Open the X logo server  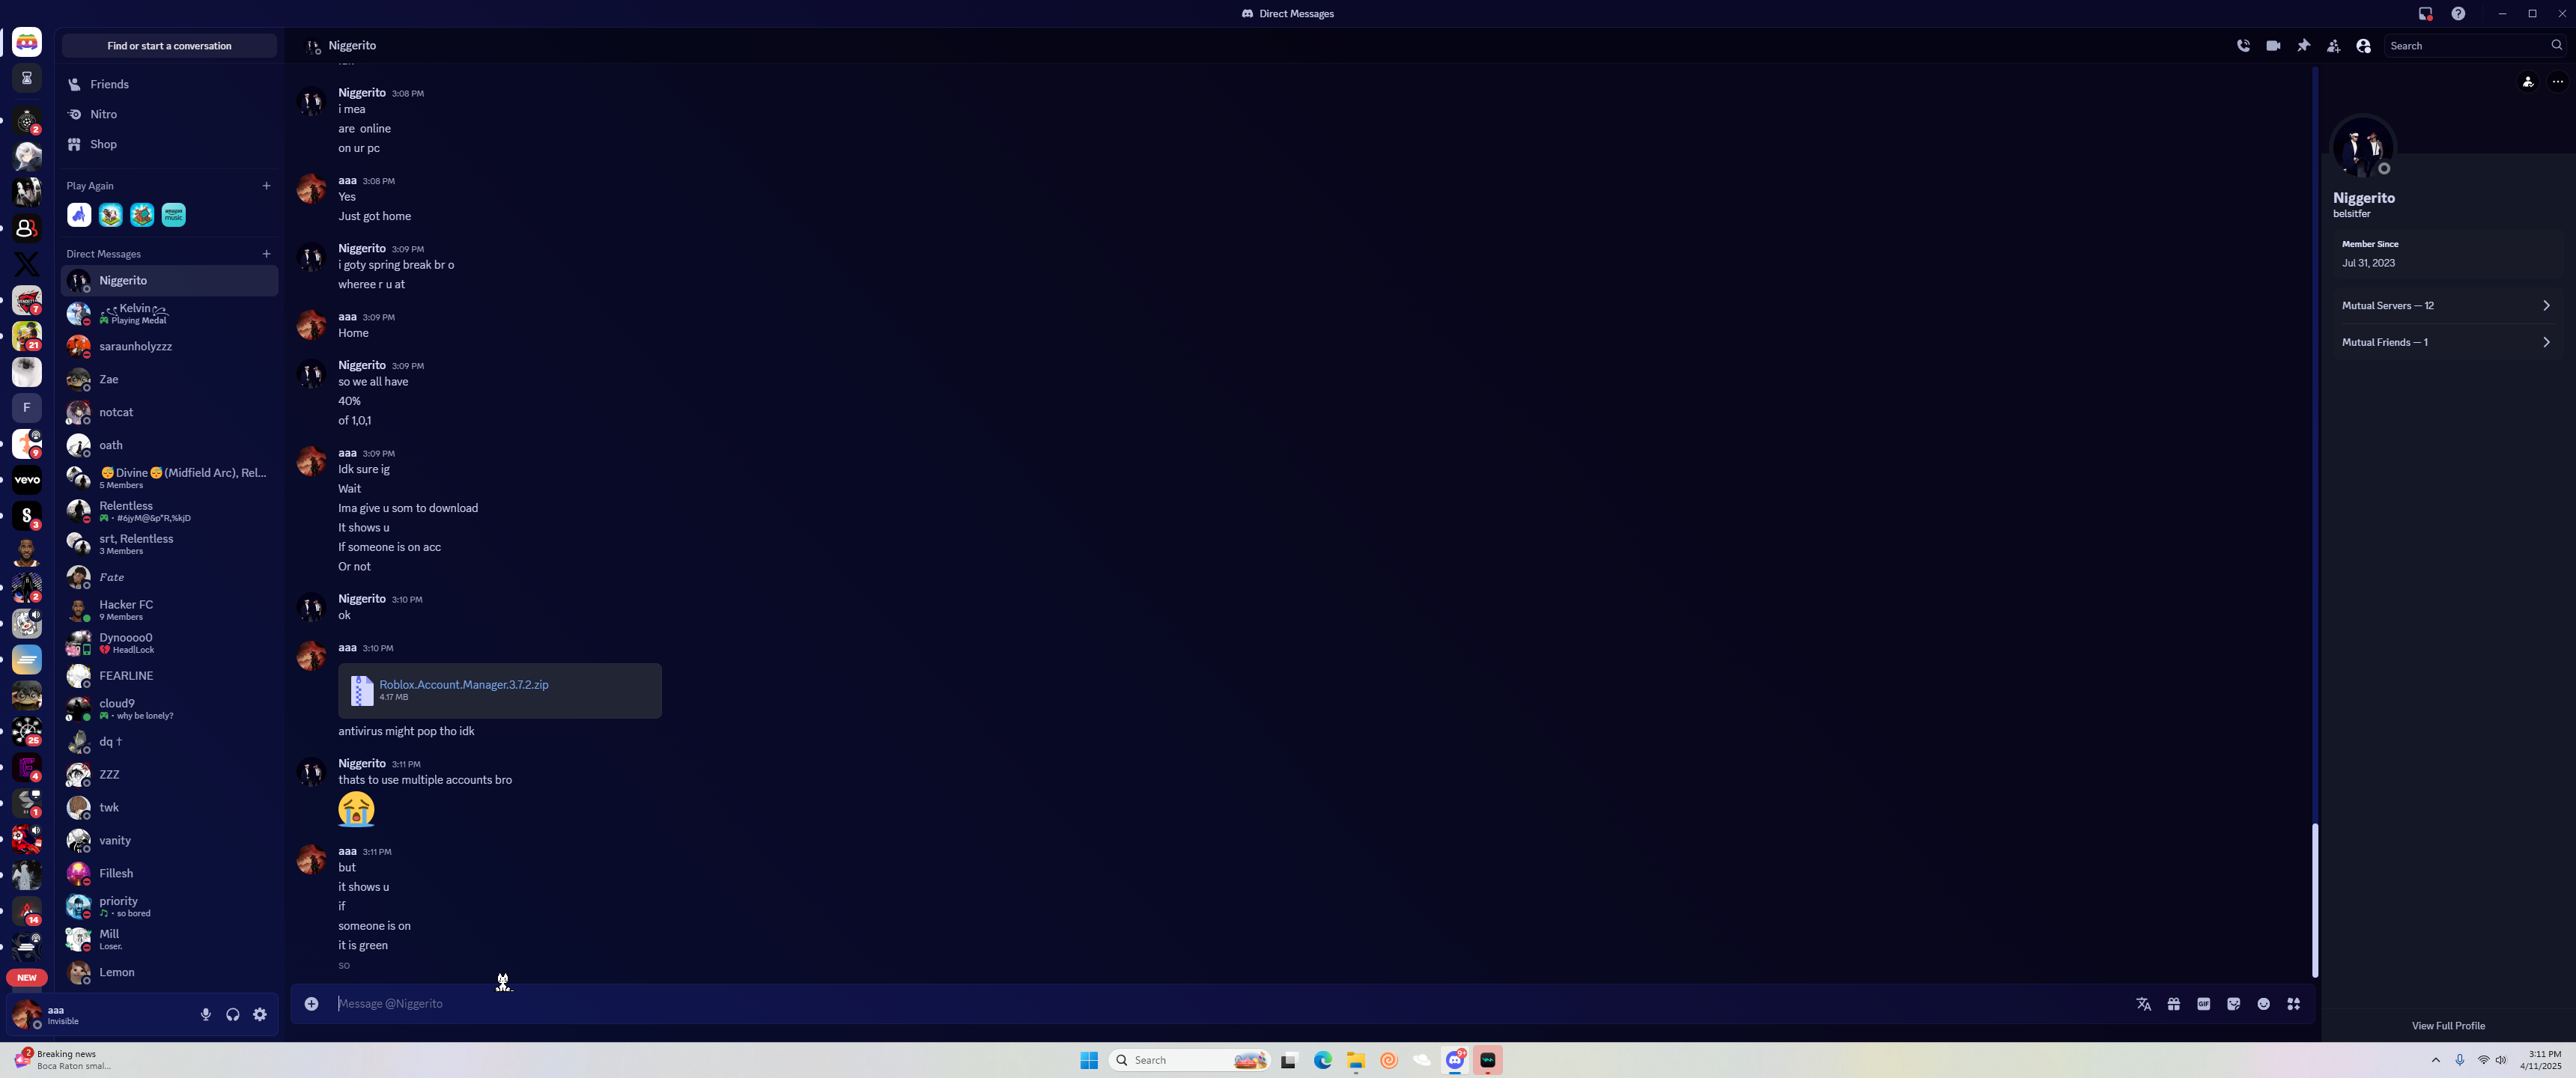click(x=27, y=264)
